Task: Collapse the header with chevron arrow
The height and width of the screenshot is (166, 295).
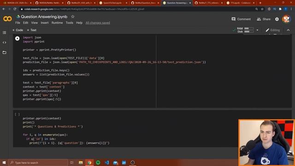Action: (288, 30)
